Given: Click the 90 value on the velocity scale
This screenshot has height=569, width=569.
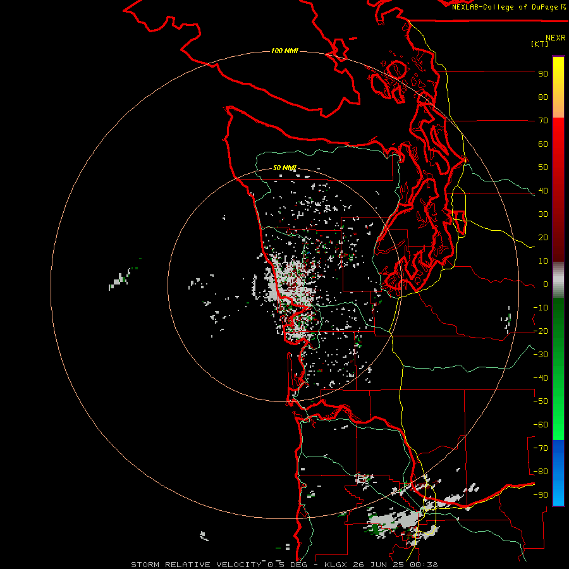Looking at the screenshot, I should 543,74.
